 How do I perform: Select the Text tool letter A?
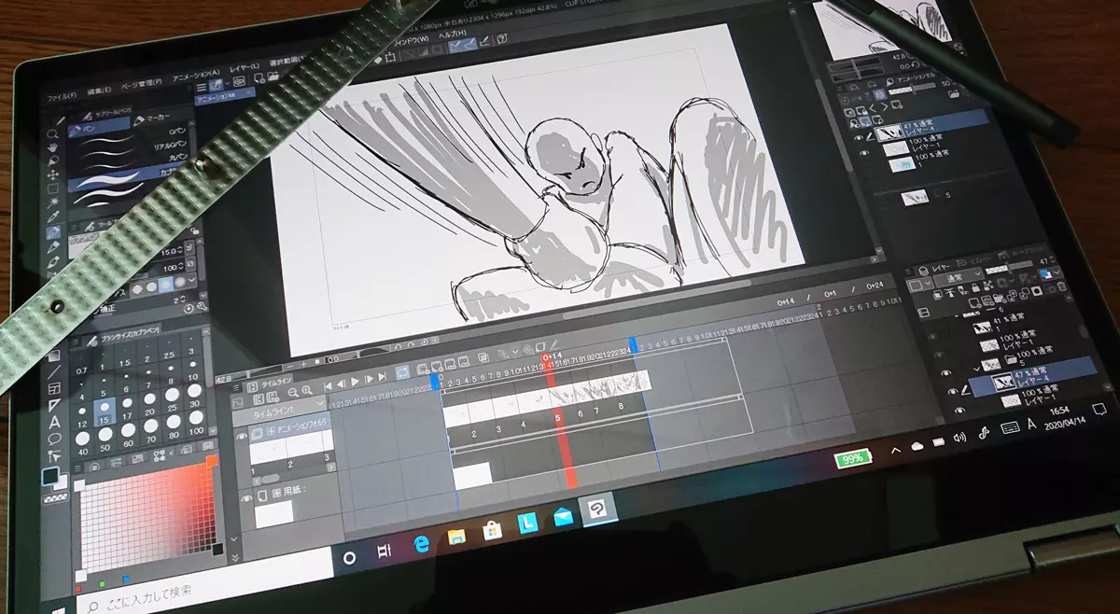pos(54,422)
